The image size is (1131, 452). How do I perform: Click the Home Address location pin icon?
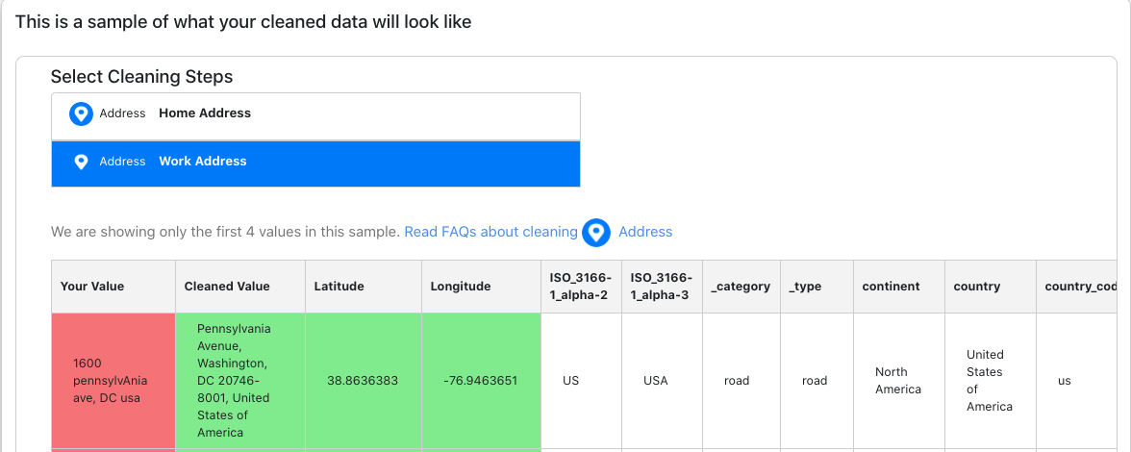81,113
